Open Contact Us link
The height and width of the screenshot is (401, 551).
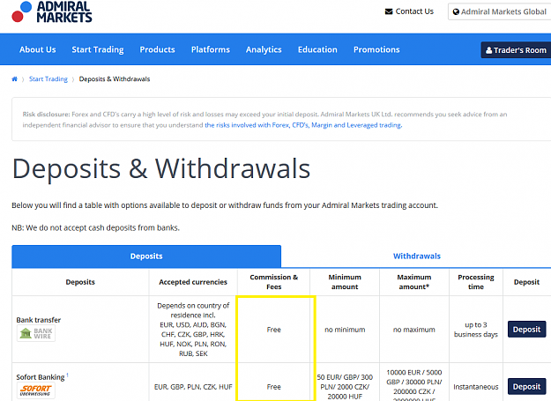(x=409, y=11)
